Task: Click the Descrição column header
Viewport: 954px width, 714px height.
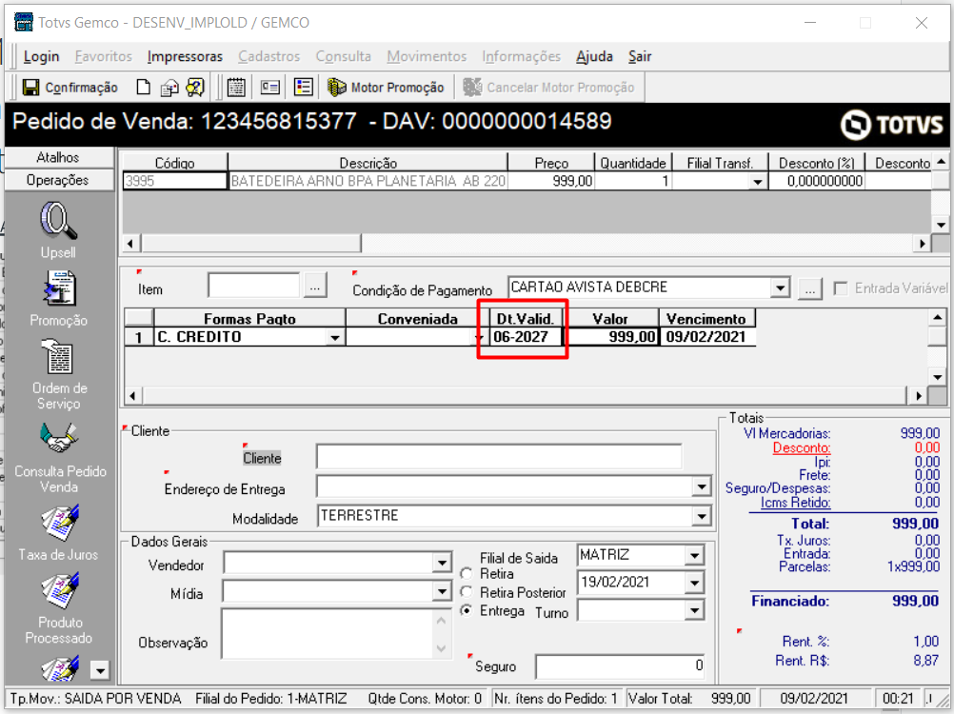Action: [x=368, y=163]
